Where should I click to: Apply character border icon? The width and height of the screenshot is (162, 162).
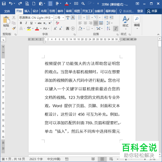pos(73,17)
